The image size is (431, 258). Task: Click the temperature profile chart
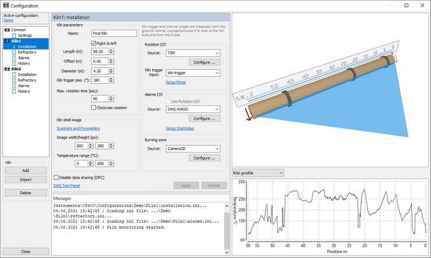pos(330,217)
